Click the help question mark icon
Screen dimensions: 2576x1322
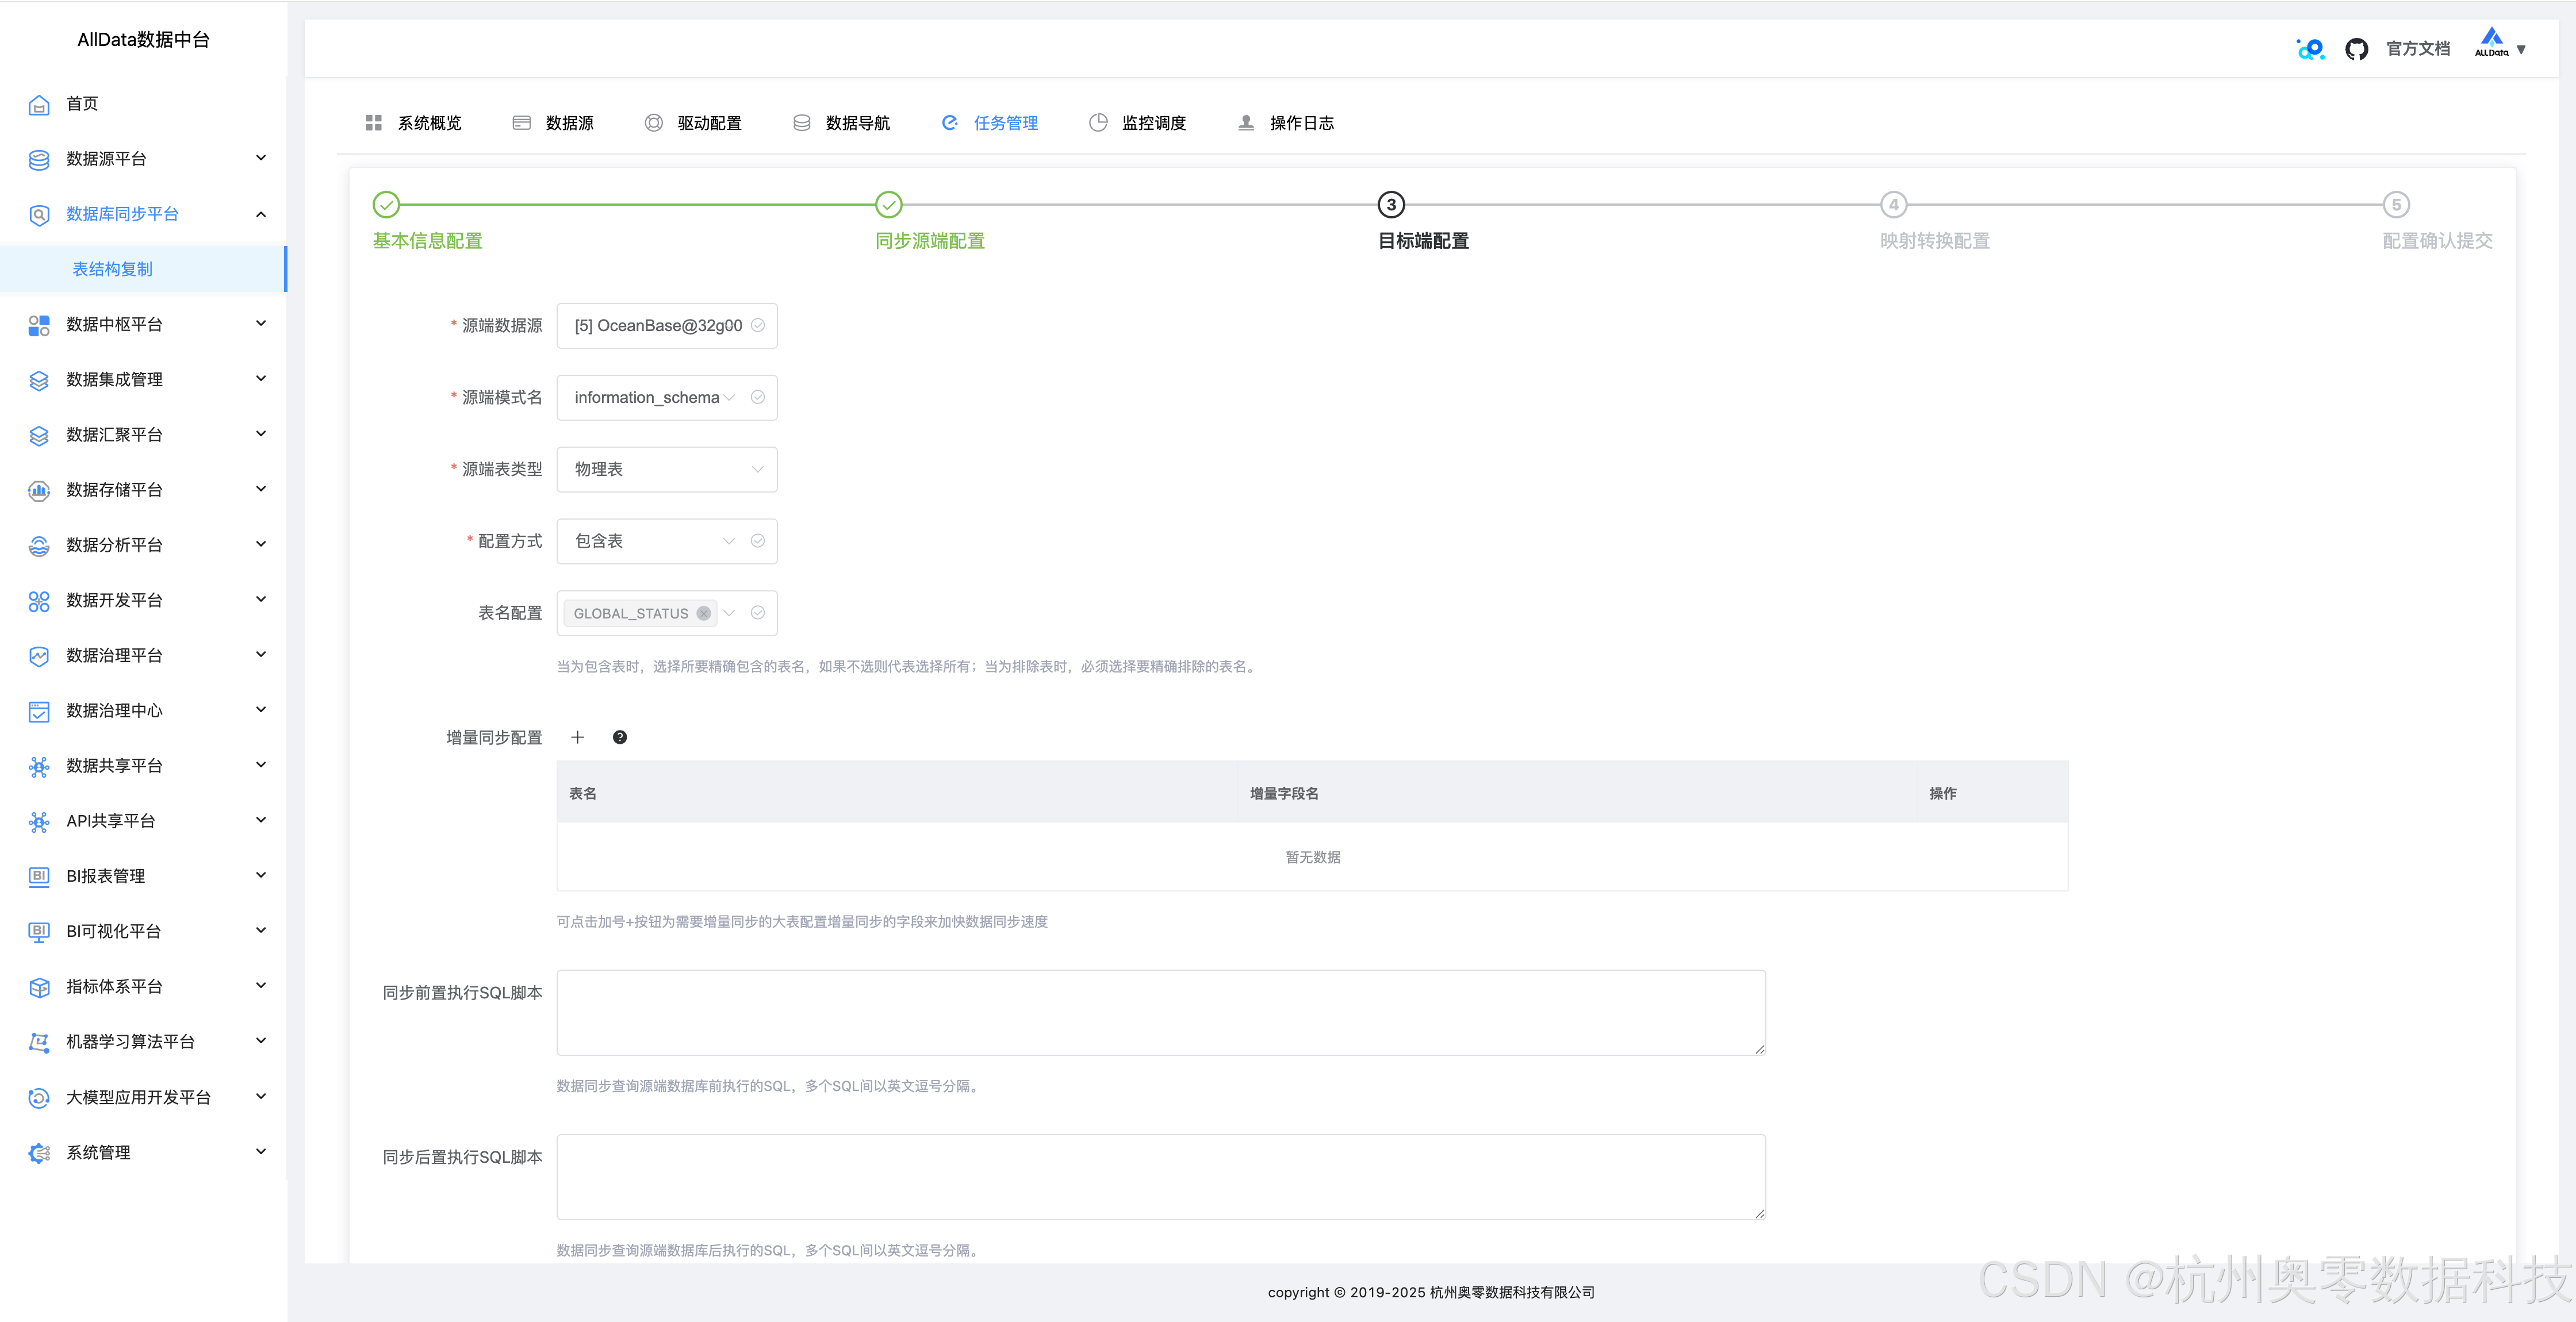(x=620, y=737)
